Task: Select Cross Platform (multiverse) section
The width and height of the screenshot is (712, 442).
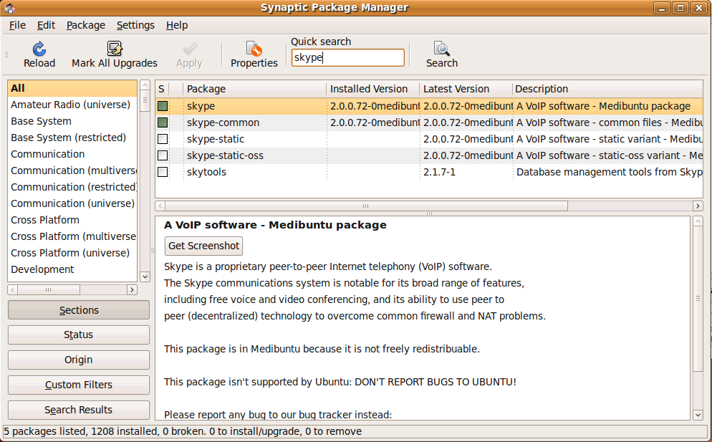Action: click(72, 236)
